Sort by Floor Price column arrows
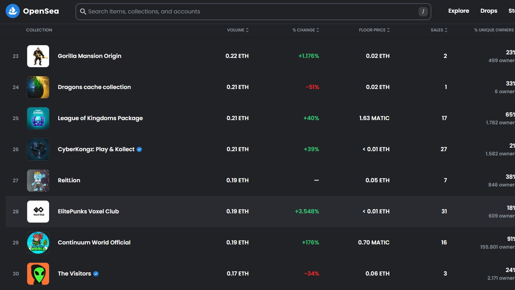The image size is (515, 290). pos(388,30)
